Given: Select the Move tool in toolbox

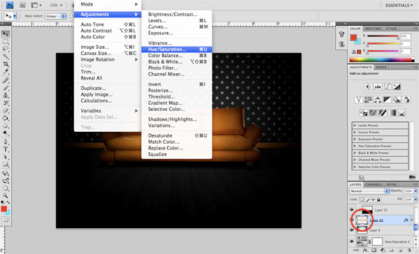Looking at the screenshot, I should [x=6, y=33].
